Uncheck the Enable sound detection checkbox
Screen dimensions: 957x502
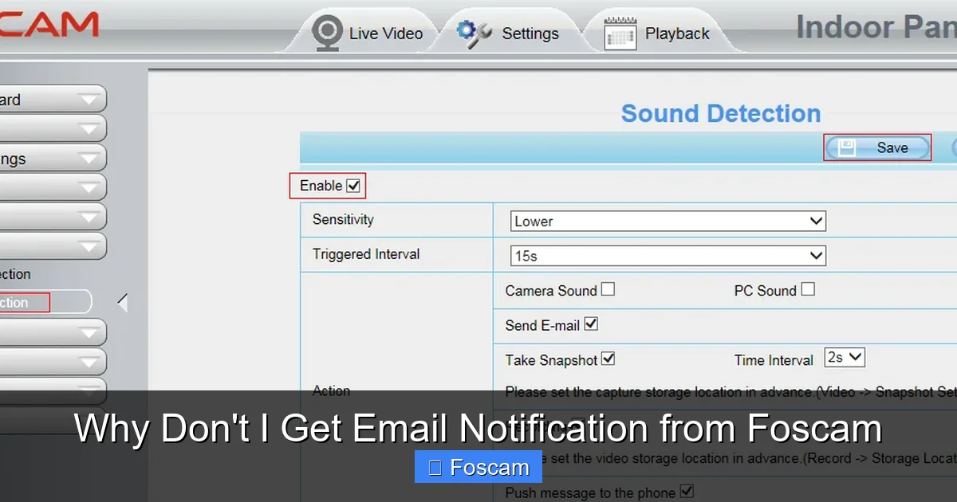[354, 184]
